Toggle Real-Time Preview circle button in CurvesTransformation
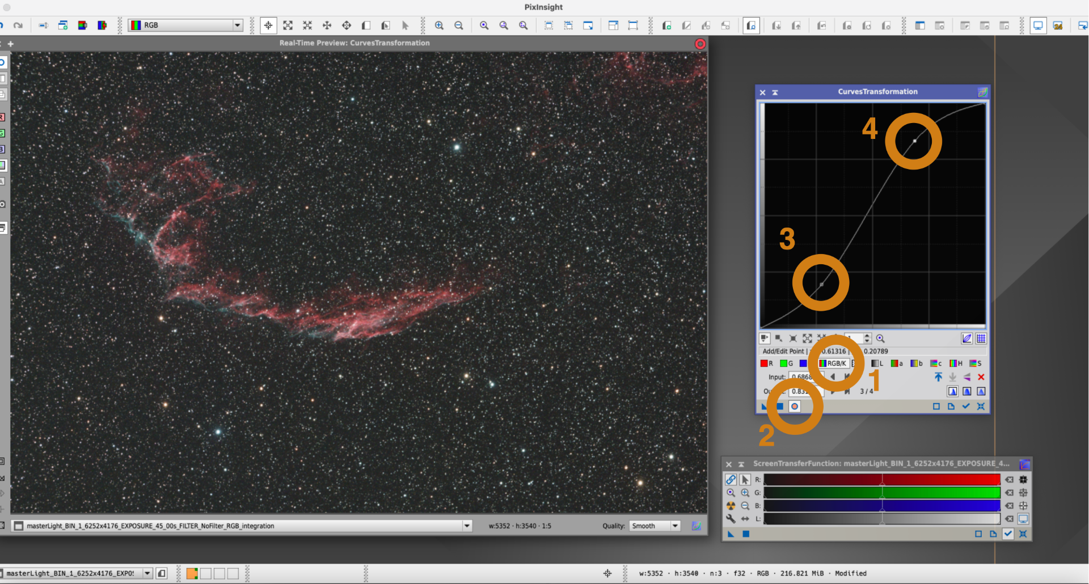 [795, 407]
